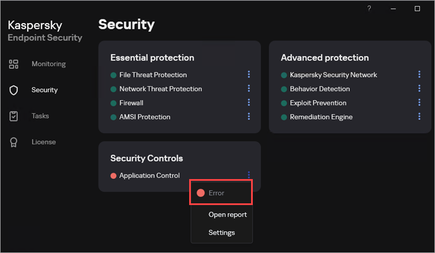Click green status dot beside File Threat Protection
Screen dimensions: 435x253
113,75
